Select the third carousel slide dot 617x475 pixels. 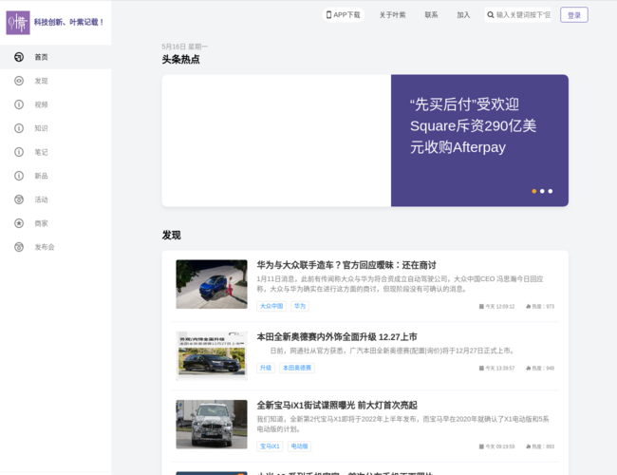click(x=551, y=191)
